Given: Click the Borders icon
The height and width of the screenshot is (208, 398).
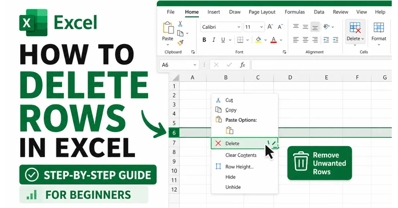Looking at the screenshot, I should click(x=240, y=40).
